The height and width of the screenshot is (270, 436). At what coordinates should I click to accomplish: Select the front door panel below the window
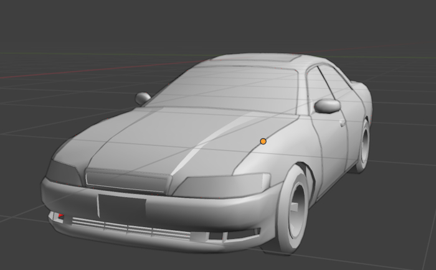coord(333,149)
